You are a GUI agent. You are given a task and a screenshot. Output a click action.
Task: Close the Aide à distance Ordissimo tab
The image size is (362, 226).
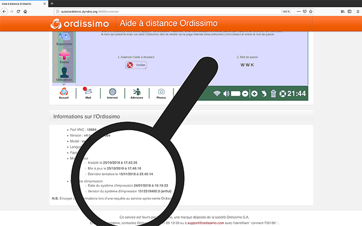(x=45, y=4)
